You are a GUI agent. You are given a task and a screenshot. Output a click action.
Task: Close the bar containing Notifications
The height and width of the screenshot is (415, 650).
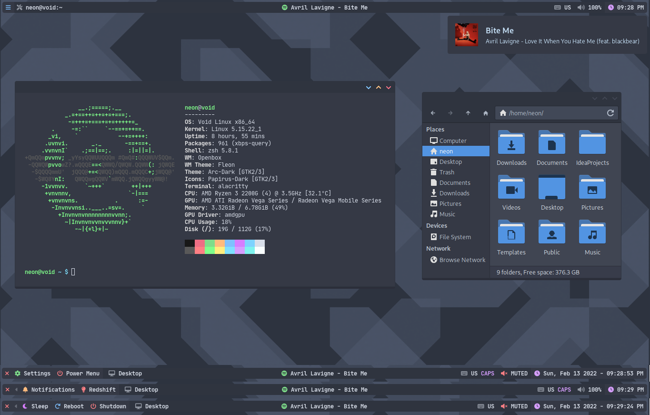(7, 390)
